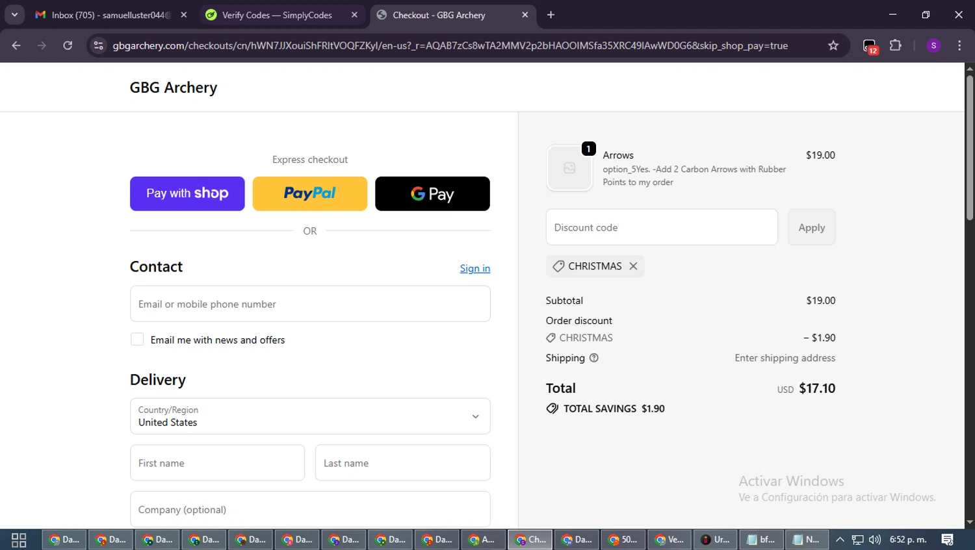Open the taskbar item labeled N...
The height and width of the screenshot is (550, 975).
pyautogui.click(x=807, y=540)
